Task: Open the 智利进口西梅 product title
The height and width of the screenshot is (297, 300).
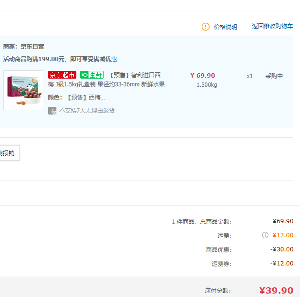Action: (x=135, y=75)
